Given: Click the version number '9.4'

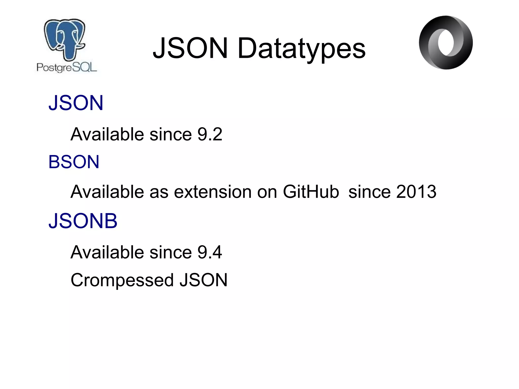Looking at the screenshot, I should pos(210,252).
